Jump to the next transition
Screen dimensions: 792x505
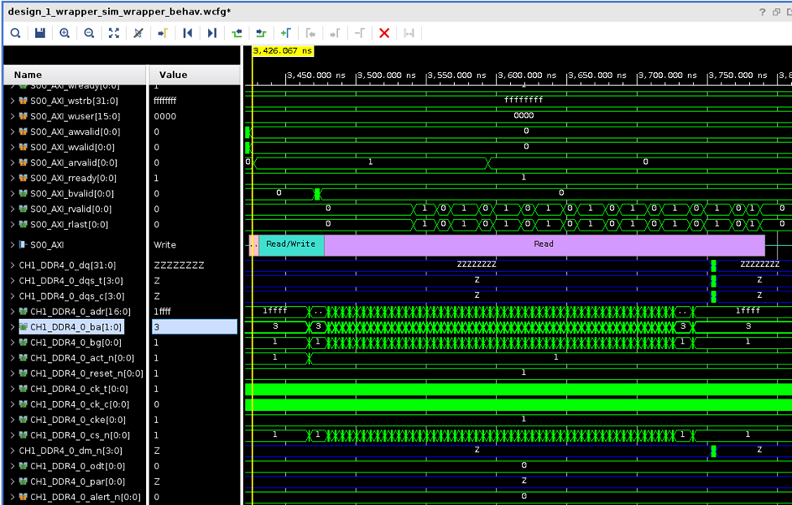pyautogui.click(x=261, y=33)
